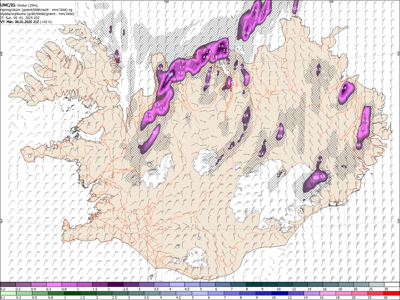The width and height of the screenshot is (400, 300).
Task: Click the 5.1 precipitation value on the map
Action: click(171, 75)
